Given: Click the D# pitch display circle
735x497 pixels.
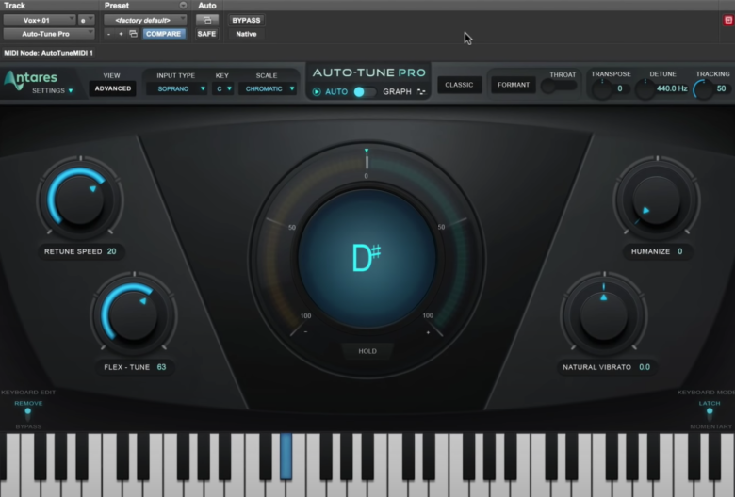Looking at the screenshot, I should [367, 258].
